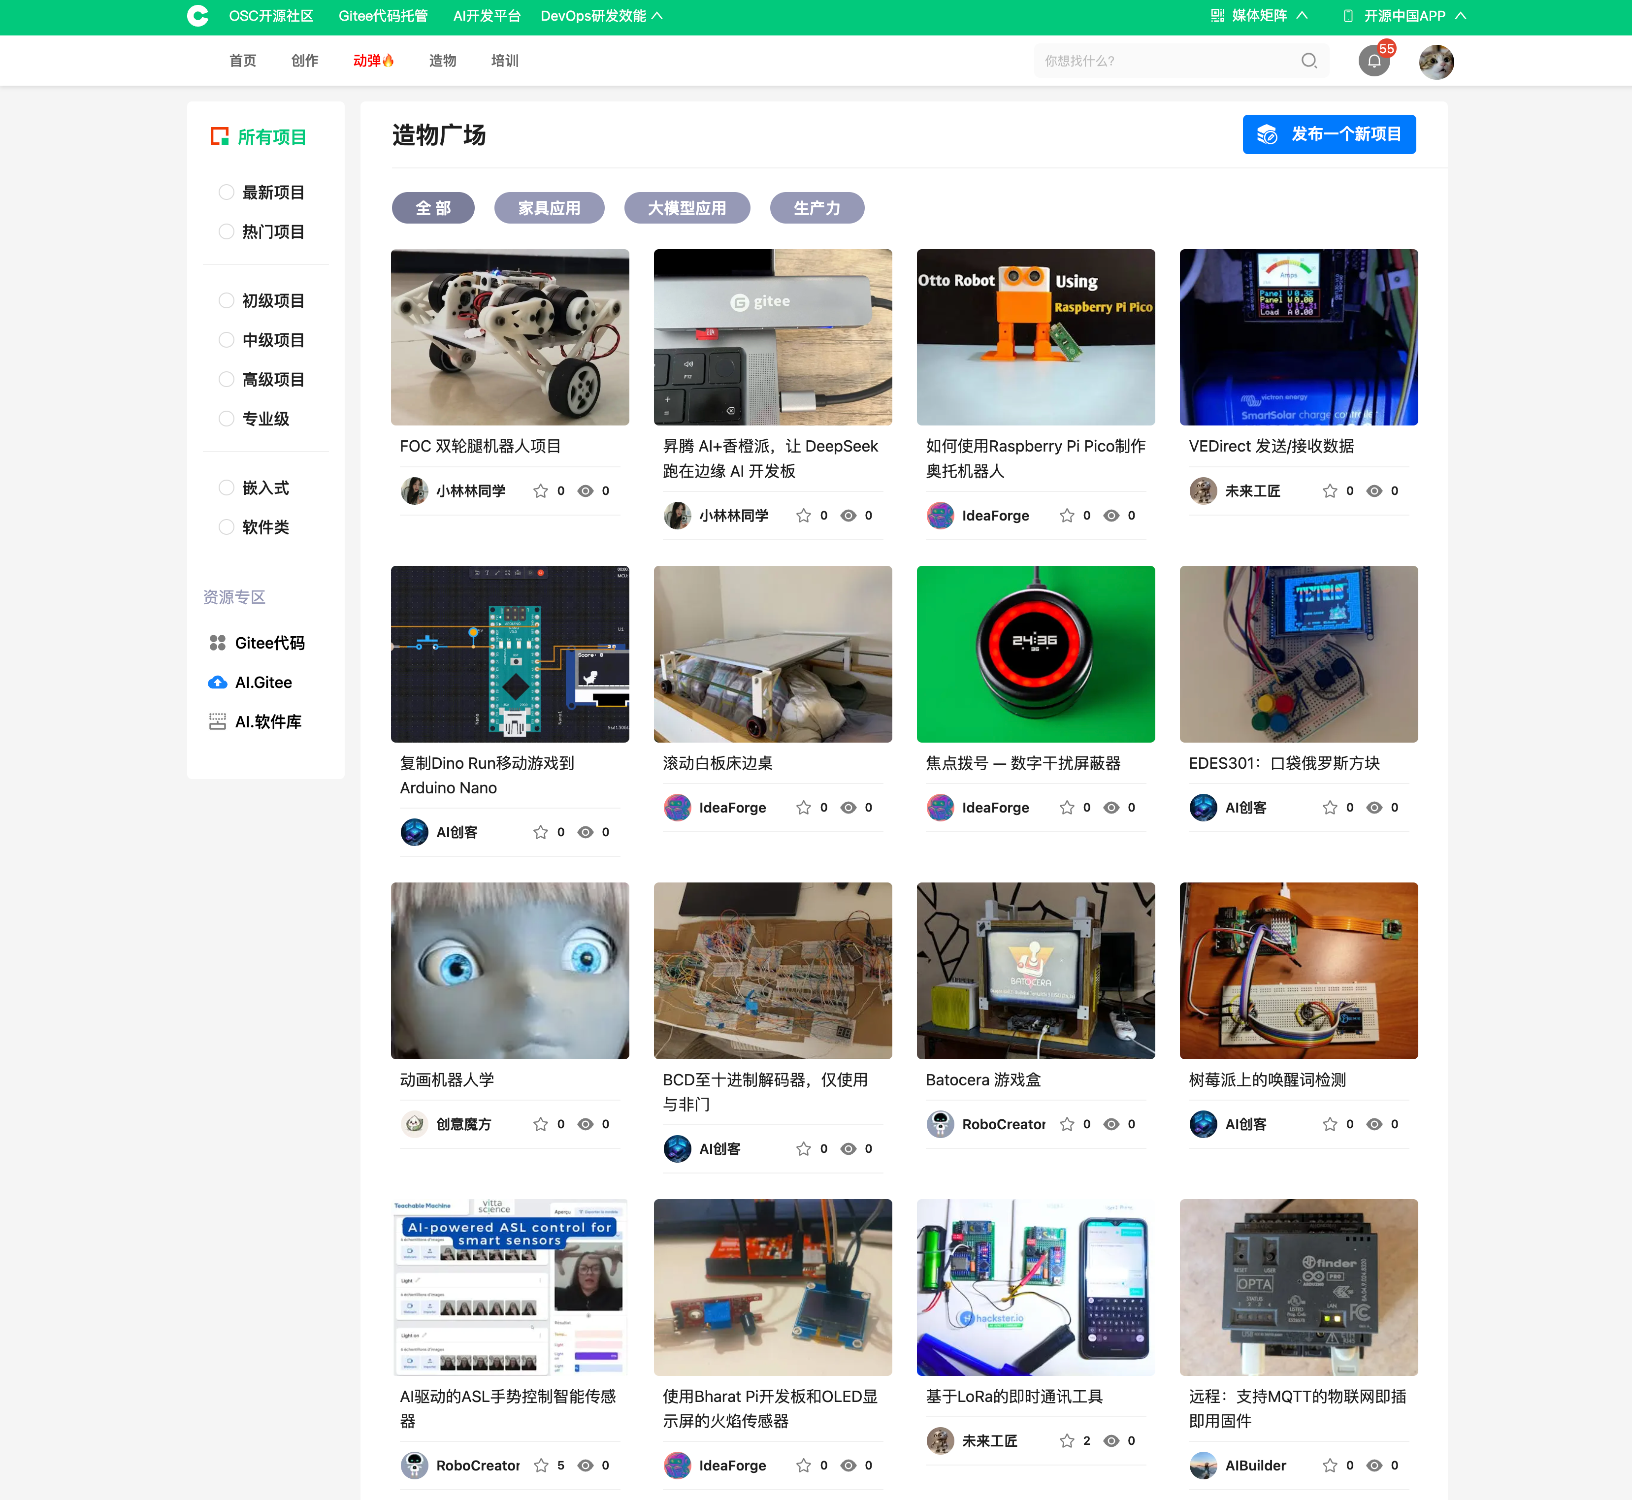Open the 培训 nav item
Image resolution: width=1632 pixels, height=1500 pixels.
tap(505, 61)
